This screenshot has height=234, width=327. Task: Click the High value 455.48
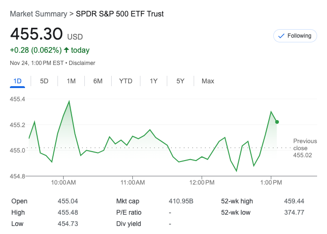tap(68, 212)
